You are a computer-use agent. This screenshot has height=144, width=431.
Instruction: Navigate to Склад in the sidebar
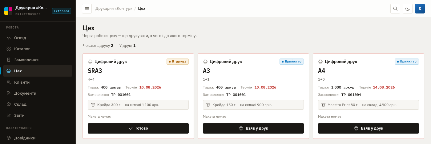click(x=38, y=104)
